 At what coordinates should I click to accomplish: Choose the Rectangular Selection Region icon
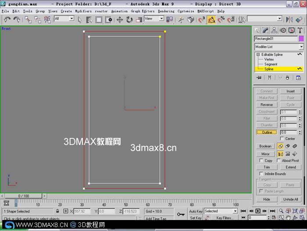(99, 20)
